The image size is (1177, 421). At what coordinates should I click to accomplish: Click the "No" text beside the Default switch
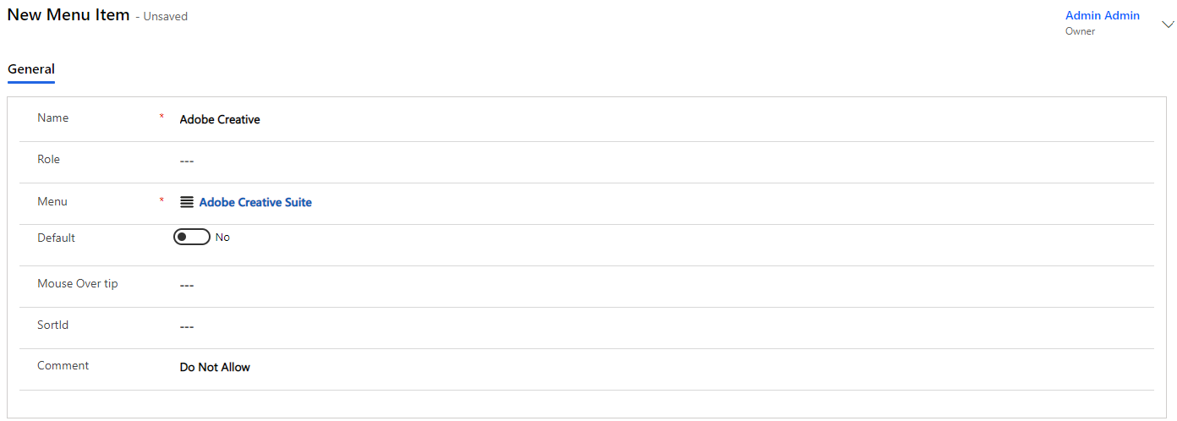tap(222, 238)
